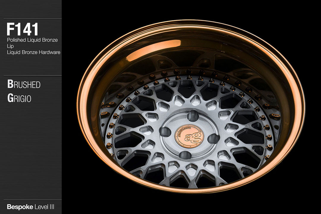Click the large 'B' in Brushed
This screenshot has height=214, width=321.
(x=10, y=84)
